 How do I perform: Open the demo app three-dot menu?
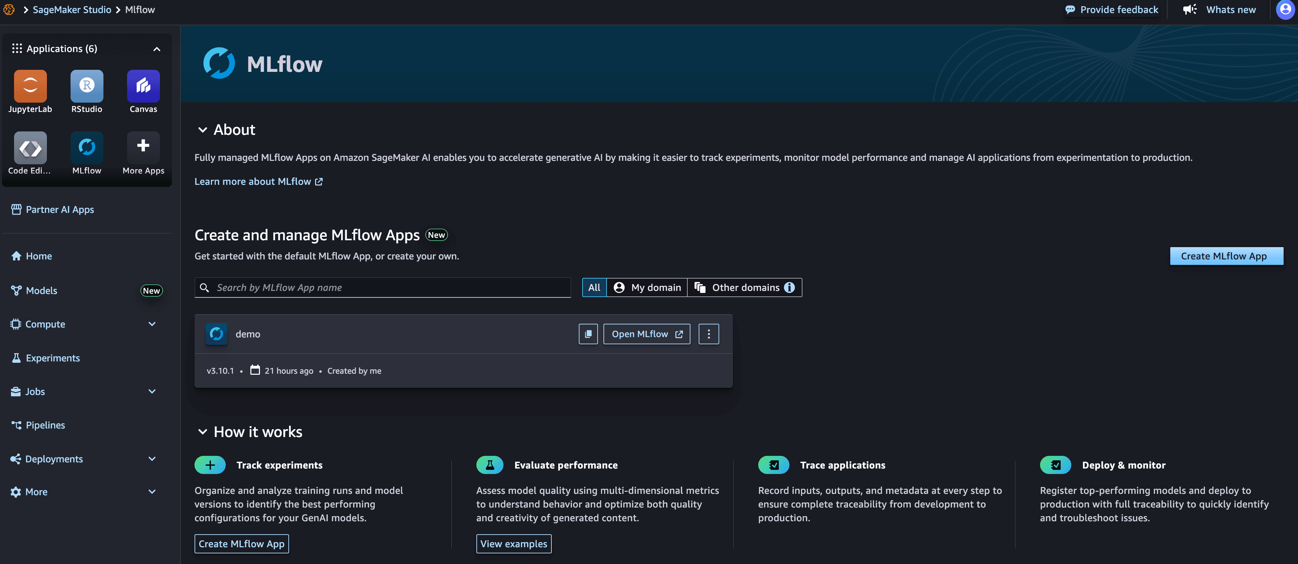(709, 334)
